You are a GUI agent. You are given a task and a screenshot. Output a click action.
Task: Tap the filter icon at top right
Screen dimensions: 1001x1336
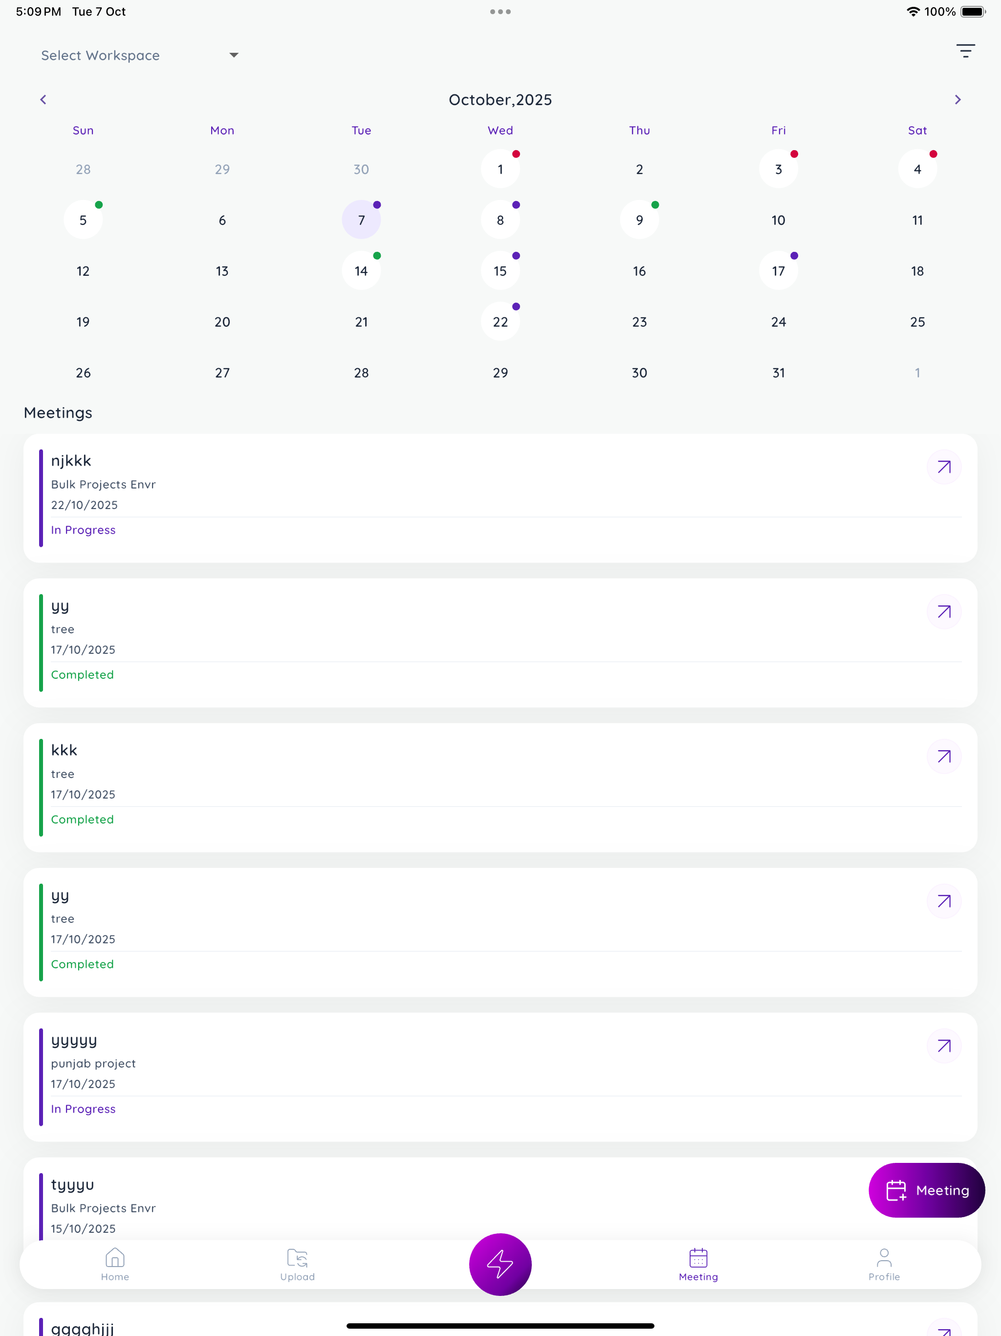coord(964,51)
